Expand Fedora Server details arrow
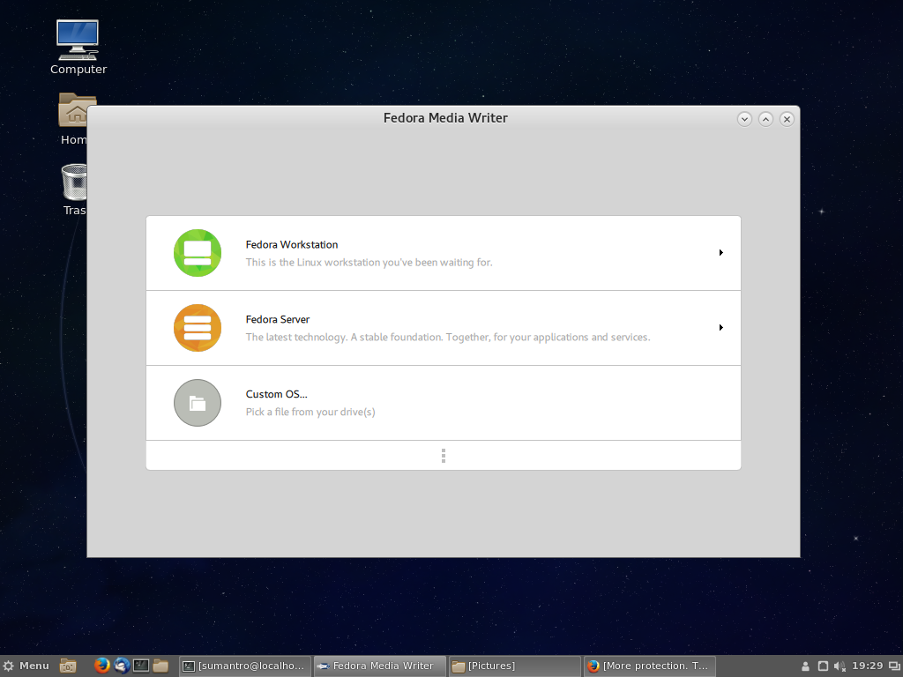Image resolution: width=903 pixels, height=677 pixels. pos(721,328)
